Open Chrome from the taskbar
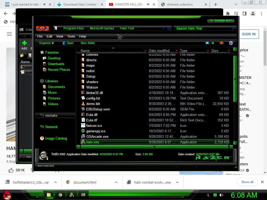This screenshot has height=200, width=267. [60, 195]
